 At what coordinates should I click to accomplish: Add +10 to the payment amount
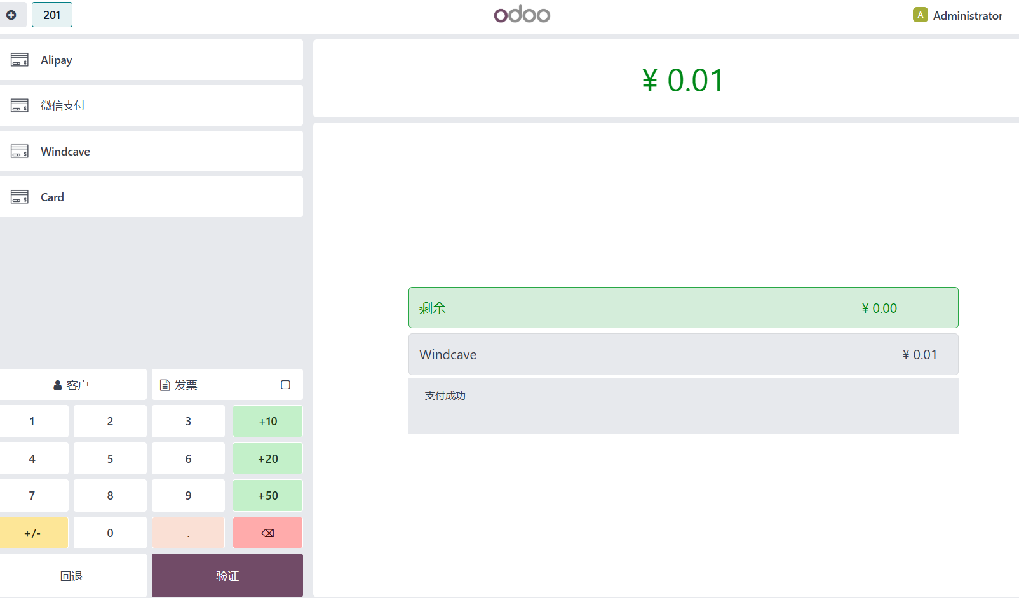point(268,422)
